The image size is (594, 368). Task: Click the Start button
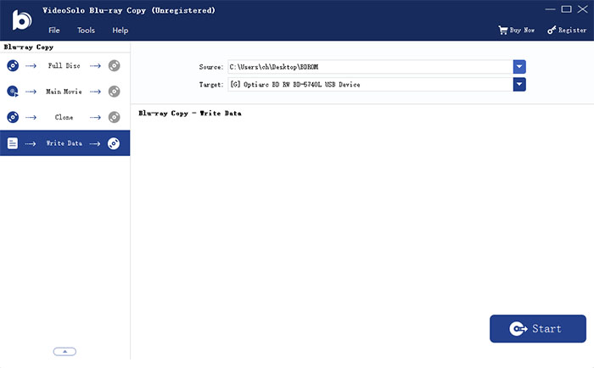click(x=537, y=329)
